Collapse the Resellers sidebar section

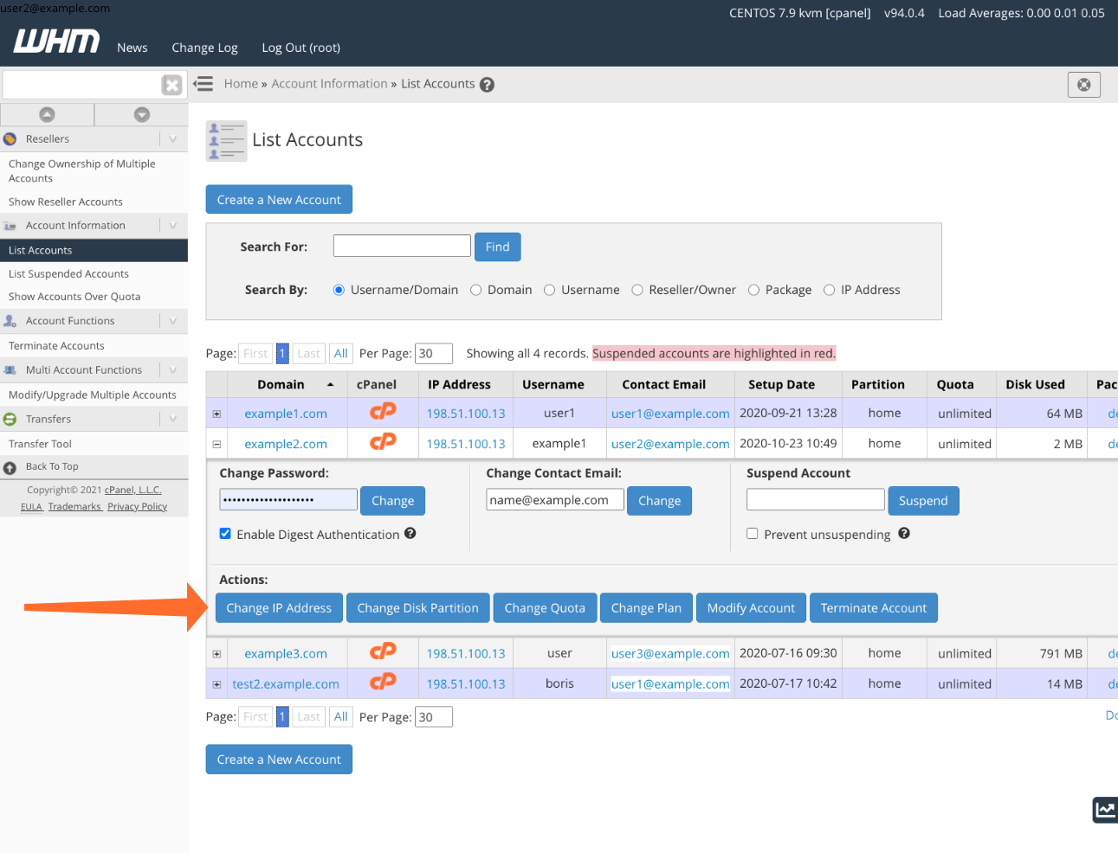[172, 139]
